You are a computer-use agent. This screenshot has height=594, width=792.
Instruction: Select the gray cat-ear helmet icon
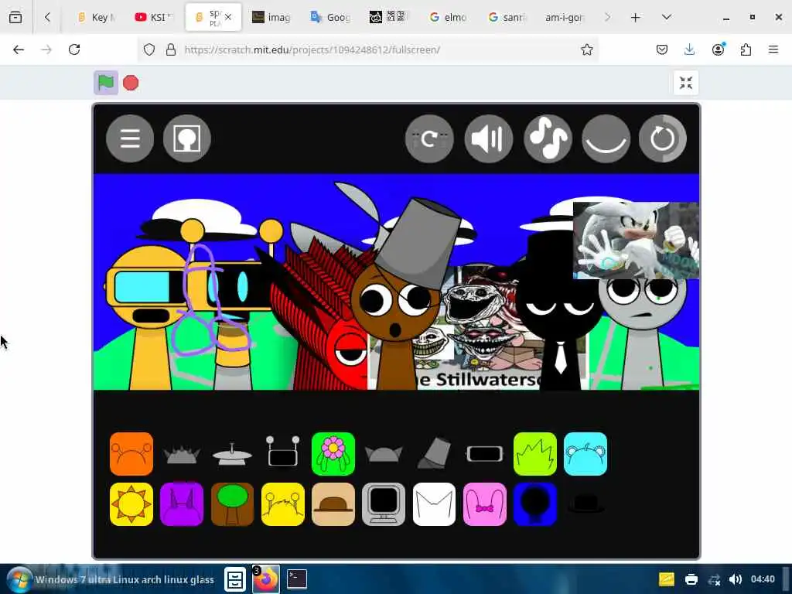point(384,453)
